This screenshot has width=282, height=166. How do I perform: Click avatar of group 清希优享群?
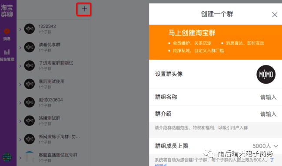[x=29, y=47]
